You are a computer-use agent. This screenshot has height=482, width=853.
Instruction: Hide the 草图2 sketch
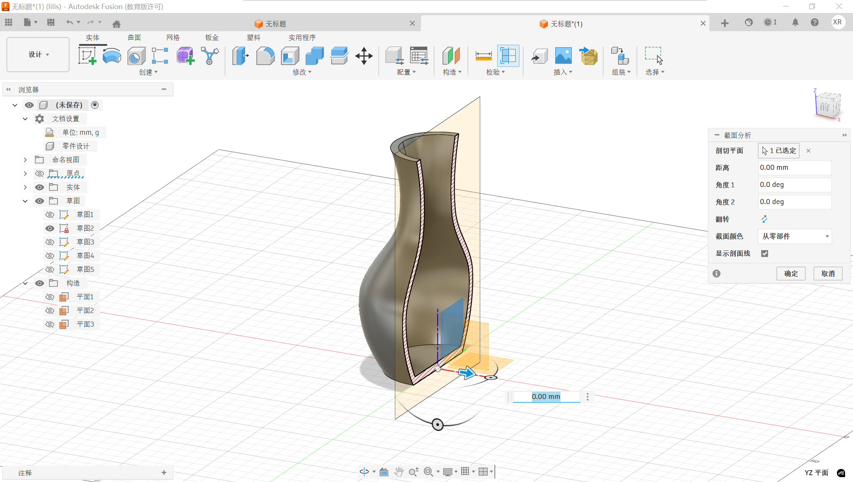coord(50,228)
